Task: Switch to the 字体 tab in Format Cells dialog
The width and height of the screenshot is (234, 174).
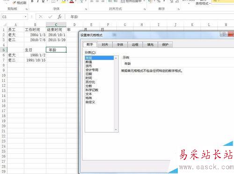Action: tap(120, 45)
